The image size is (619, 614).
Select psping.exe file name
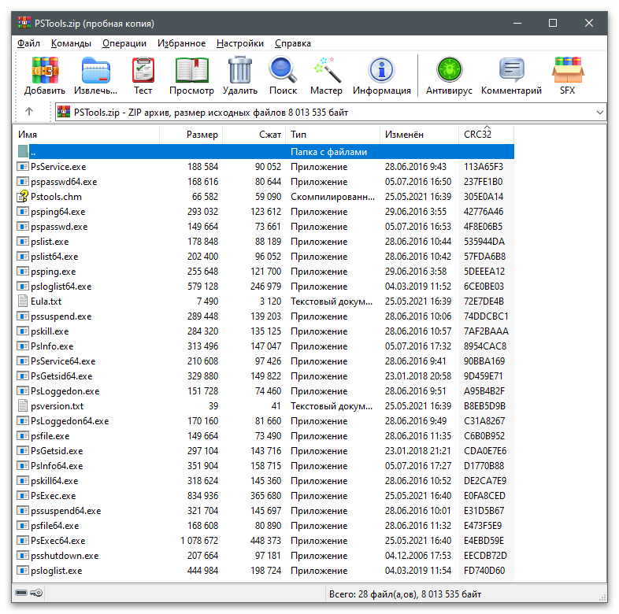click(x=54, y=272)
